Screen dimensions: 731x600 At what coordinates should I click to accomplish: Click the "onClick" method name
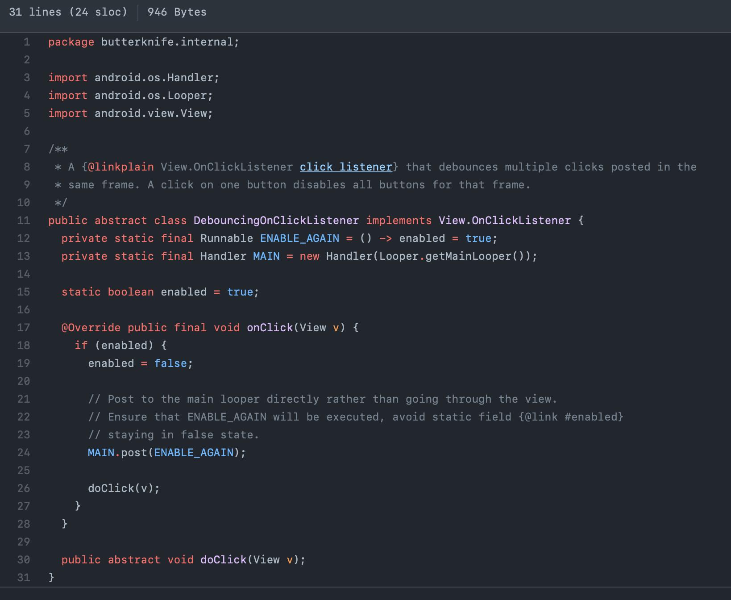(x=270, y=328)
